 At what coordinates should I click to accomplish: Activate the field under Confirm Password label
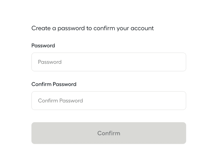pos(109,101)
